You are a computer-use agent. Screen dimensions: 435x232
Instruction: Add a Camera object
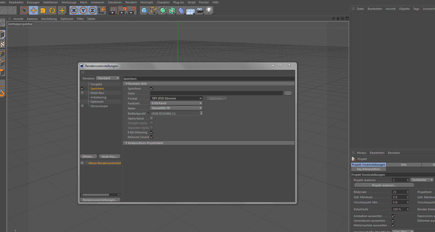[x=200, y=11]
